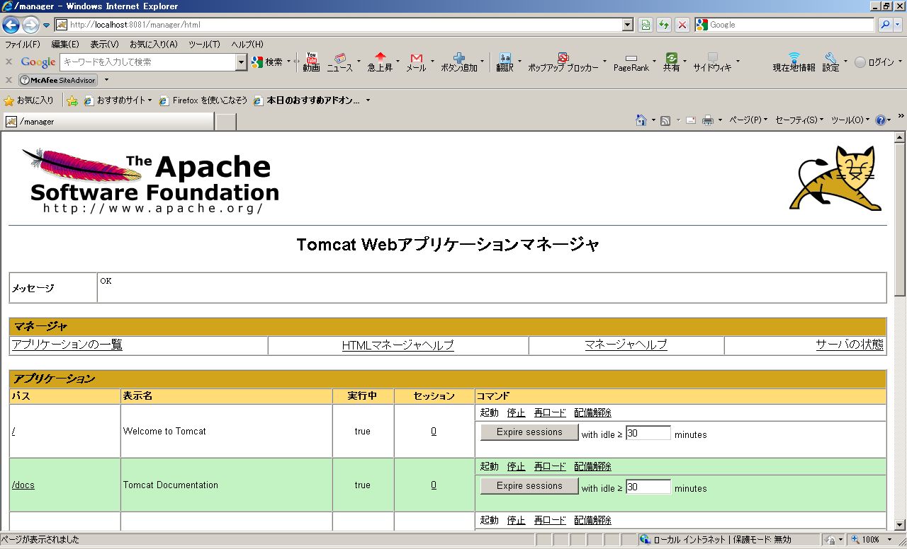This screenshot has height=549, width=907.
Task: Click the printer icon in command bar
Action: point(707,120)
